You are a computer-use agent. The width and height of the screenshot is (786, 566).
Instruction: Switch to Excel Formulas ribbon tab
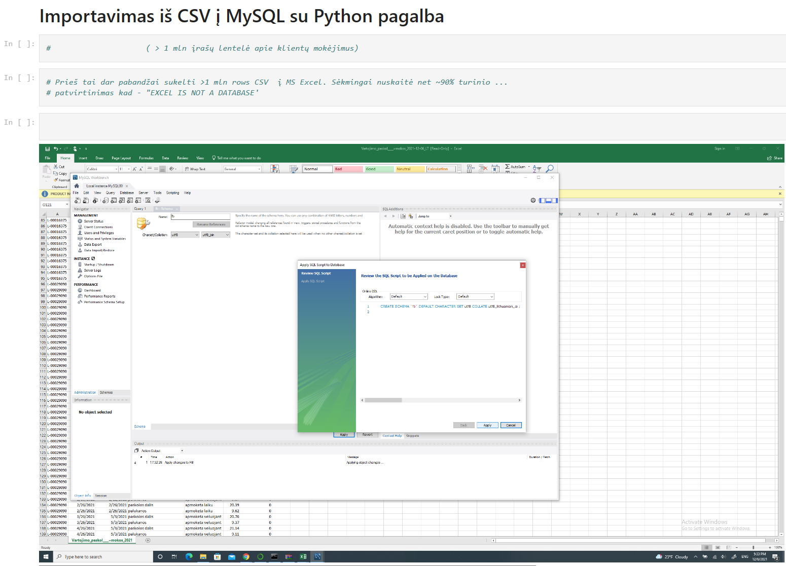(146, 158)
